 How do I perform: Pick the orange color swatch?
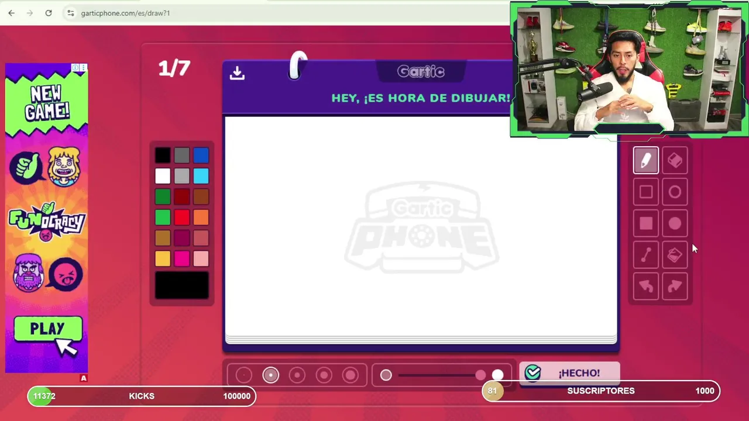[201, 218]
